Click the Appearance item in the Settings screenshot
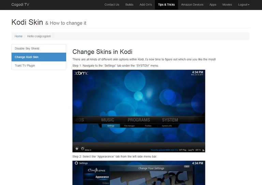This screenshot has width=262, height=185. (x=102, y=177)
